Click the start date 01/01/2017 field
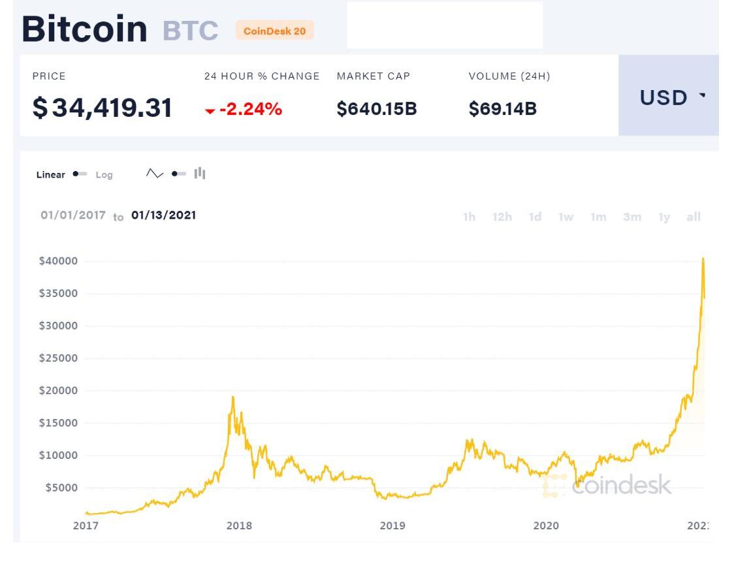Viewport: 732px width, 562px height. (73, 215)
